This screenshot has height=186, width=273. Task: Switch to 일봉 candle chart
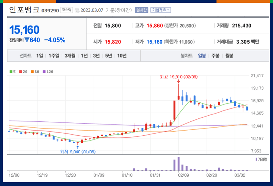(202, 56)
